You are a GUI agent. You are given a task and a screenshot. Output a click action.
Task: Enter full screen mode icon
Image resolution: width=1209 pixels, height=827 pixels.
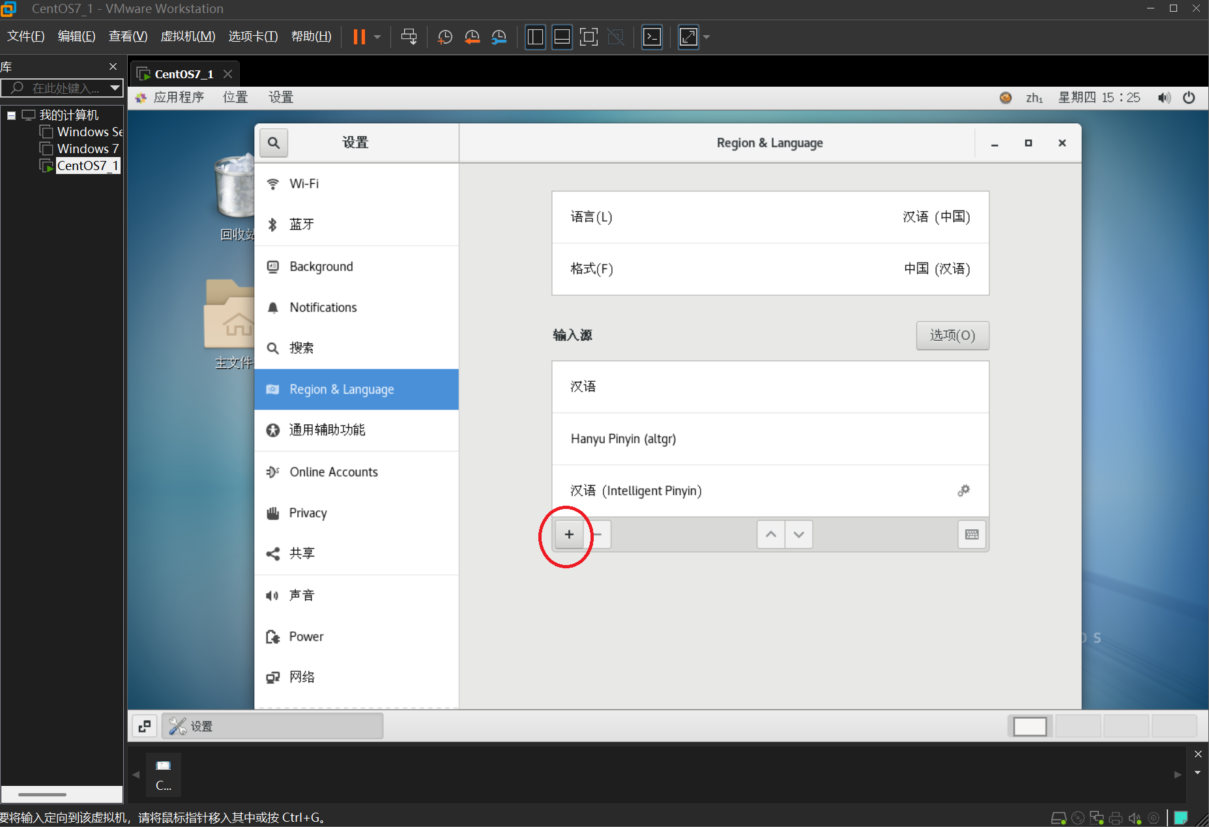coord(589,37)
